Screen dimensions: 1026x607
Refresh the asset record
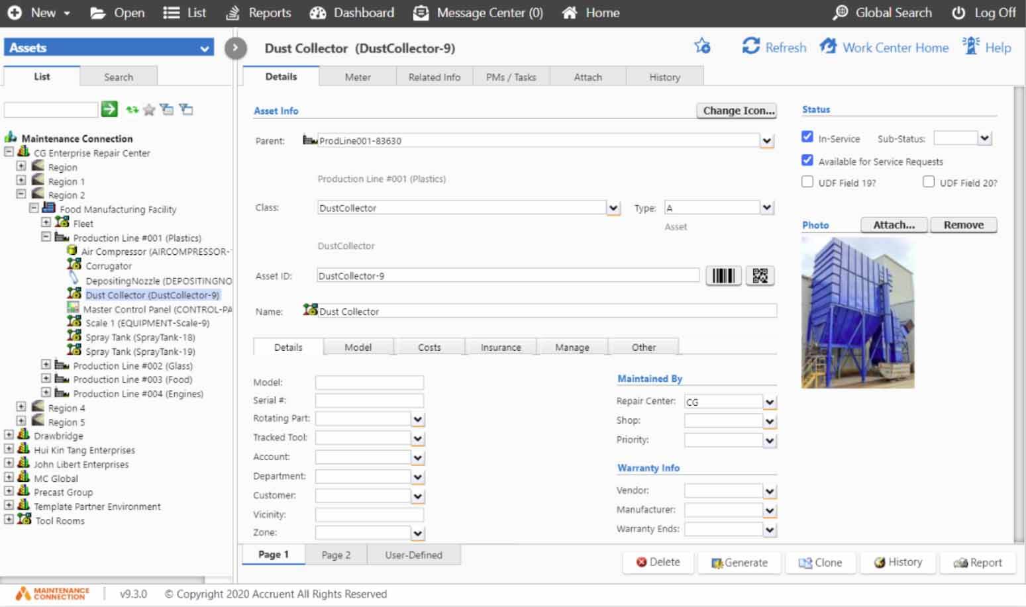point(774,47)
